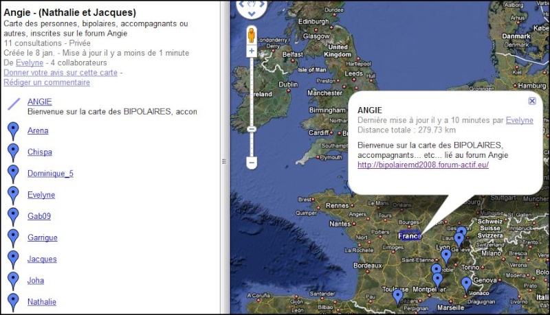Click the zoom slider handle

(252, 129)
